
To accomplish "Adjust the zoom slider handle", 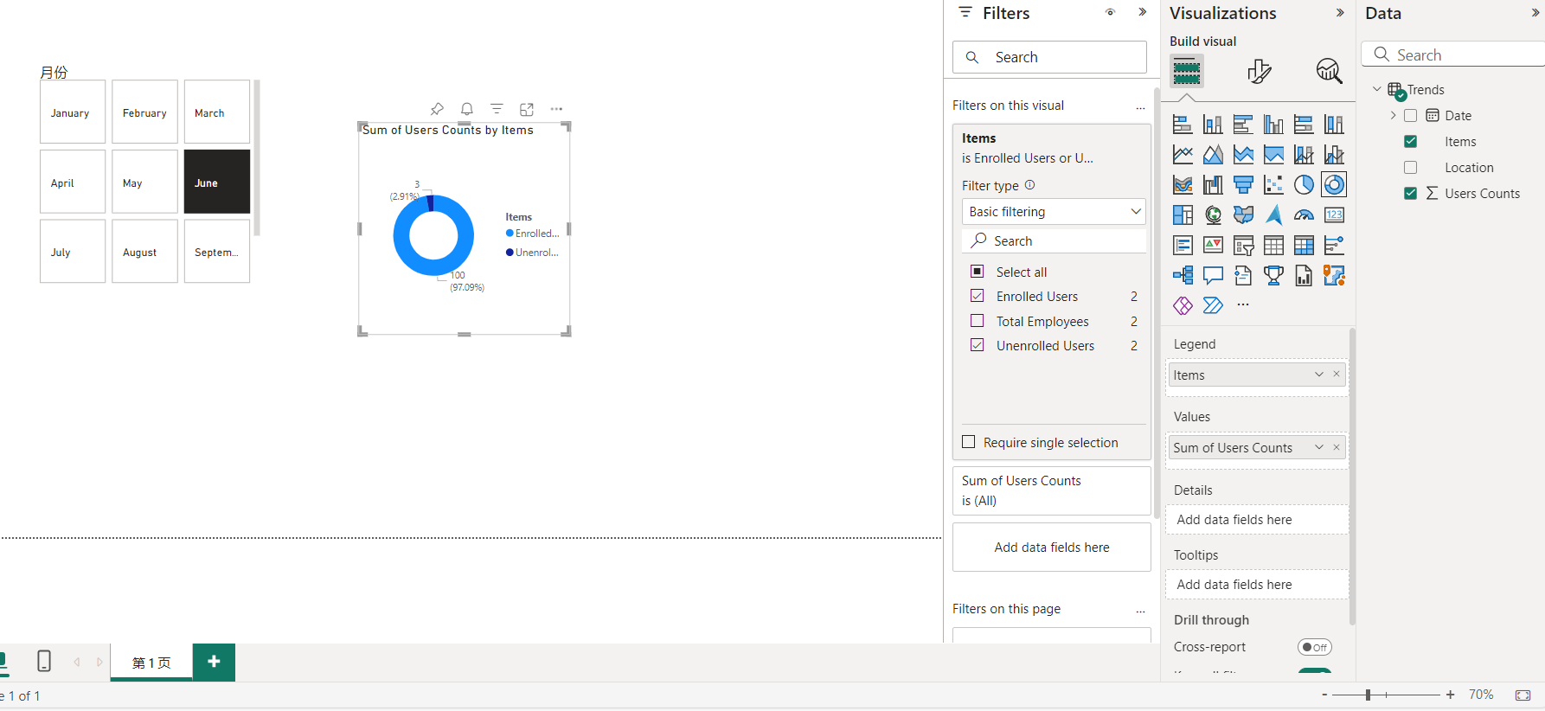I will tap(1369, 695).
